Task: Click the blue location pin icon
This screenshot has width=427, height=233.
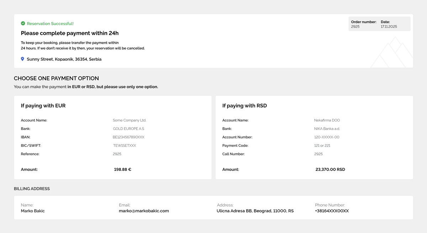Action: [22, 59]
